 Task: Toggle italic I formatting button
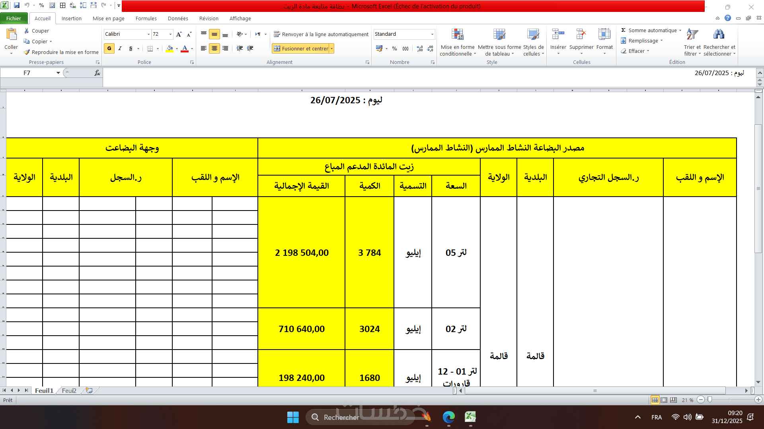pos(120,48)
